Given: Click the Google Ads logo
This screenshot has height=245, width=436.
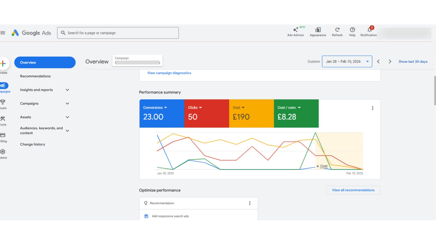Looking at the screenshot, I should tap(31, 33).
